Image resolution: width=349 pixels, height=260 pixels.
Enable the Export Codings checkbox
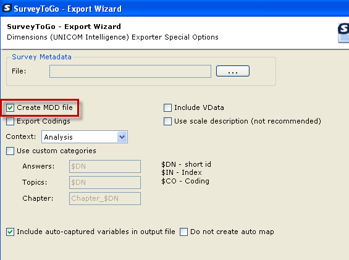(11, 121)
